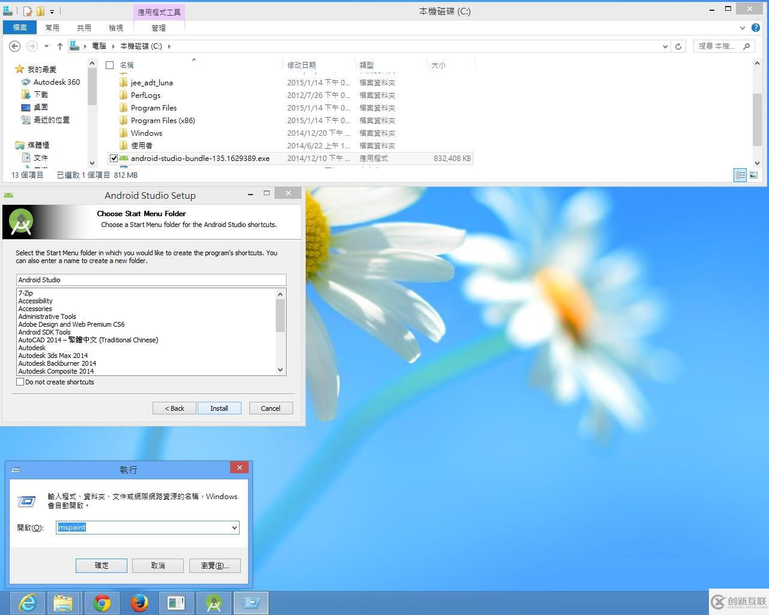Click the Start Menu folder name field

coord(151,280)
